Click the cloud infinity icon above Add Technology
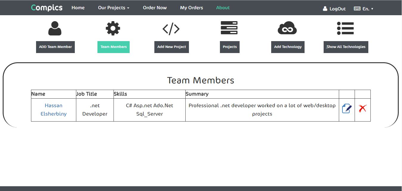 pos(287,28)
